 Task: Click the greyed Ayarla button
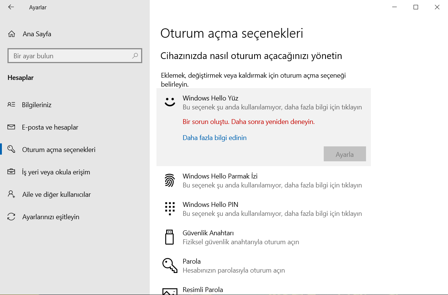[345, 154]
